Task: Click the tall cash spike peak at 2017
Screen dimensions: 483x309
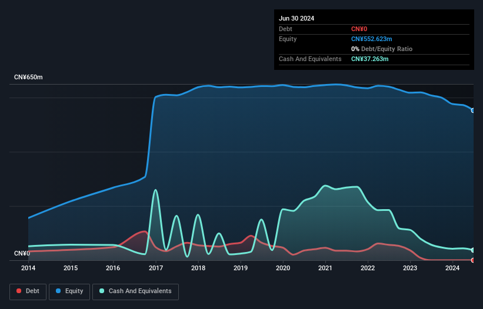Action: (x=155, y=190)
